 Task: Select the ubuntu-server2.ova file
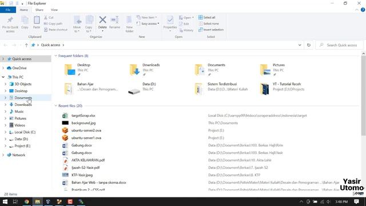pos(86,130)
